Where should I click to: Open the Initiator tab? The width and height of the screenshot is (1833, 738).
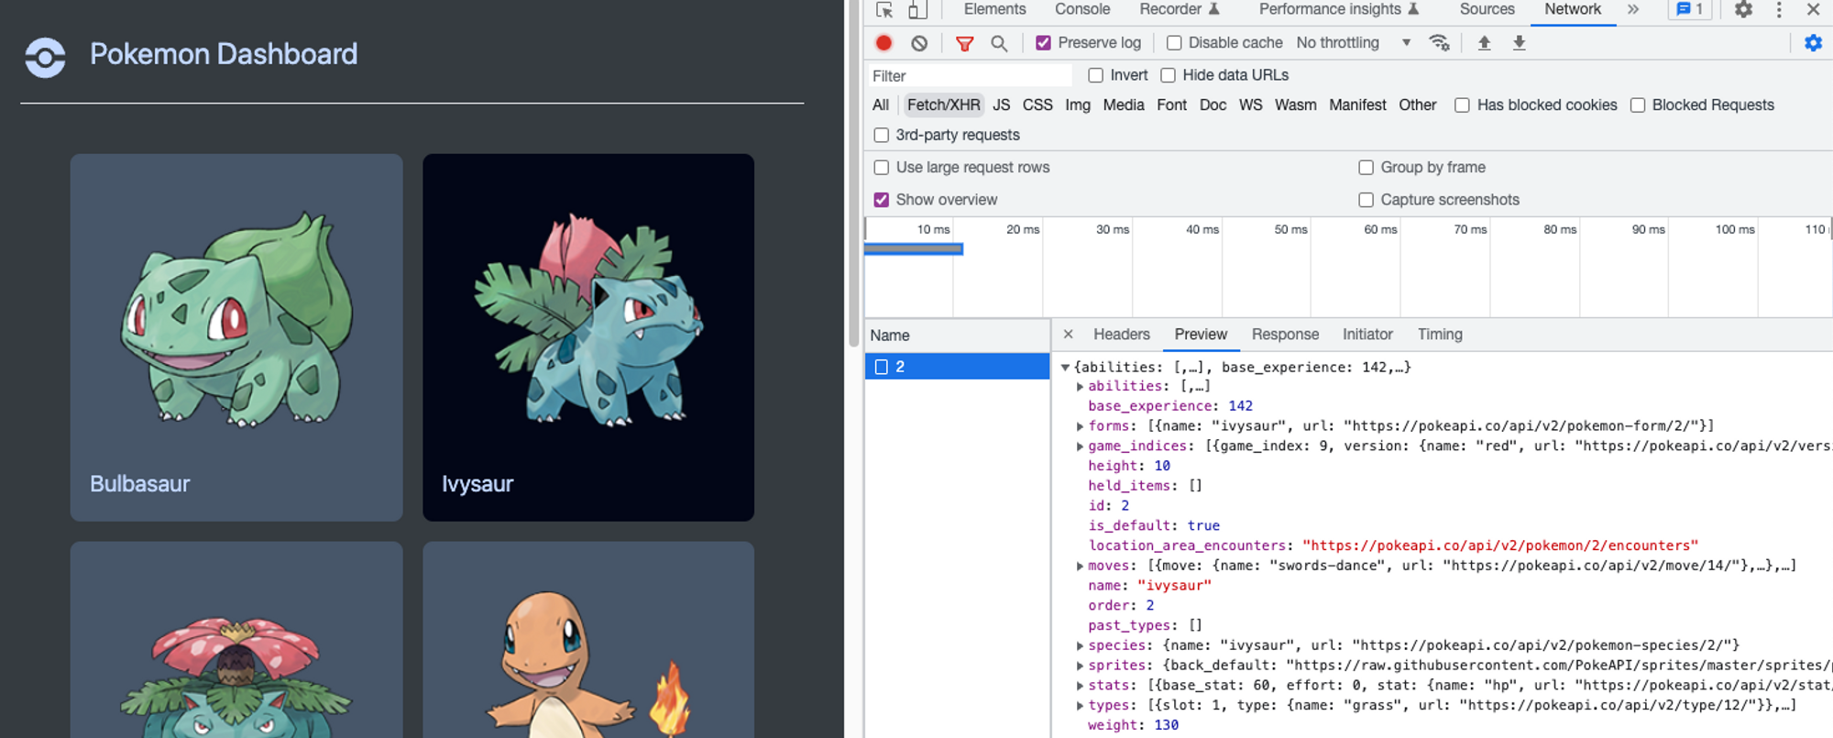pyautogui.click(x=1367, y=335)
